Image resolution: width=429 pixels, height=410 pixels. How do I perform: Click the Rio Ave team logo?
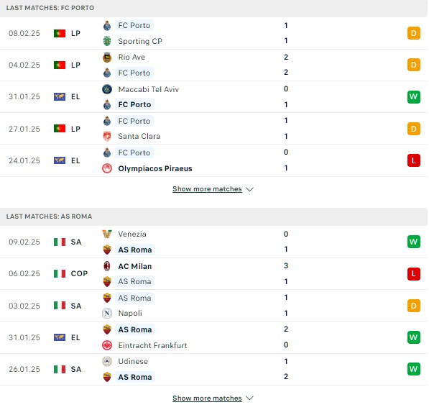click(x=107, y=58)
